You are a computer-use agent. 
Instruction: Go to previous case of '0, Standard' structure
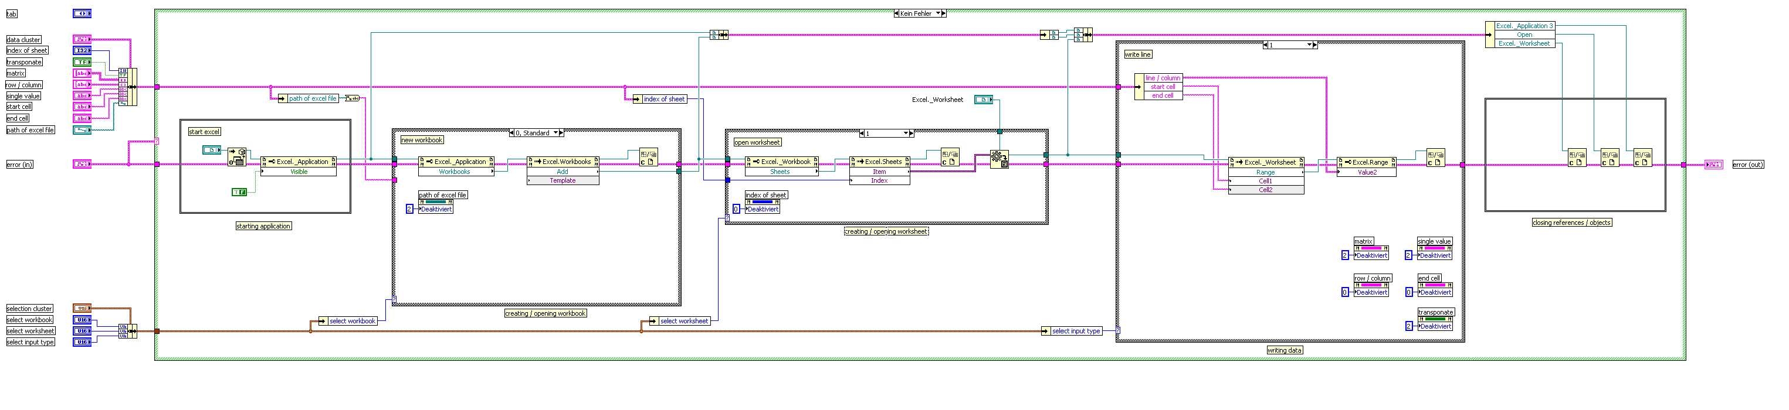coord(512,132)
